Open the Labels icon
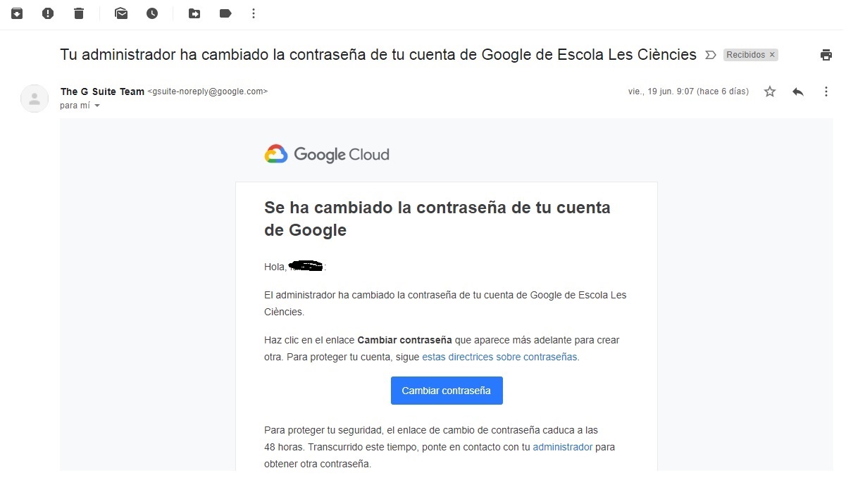This screenshot has width=865, height=487. (x=225, y=13)
